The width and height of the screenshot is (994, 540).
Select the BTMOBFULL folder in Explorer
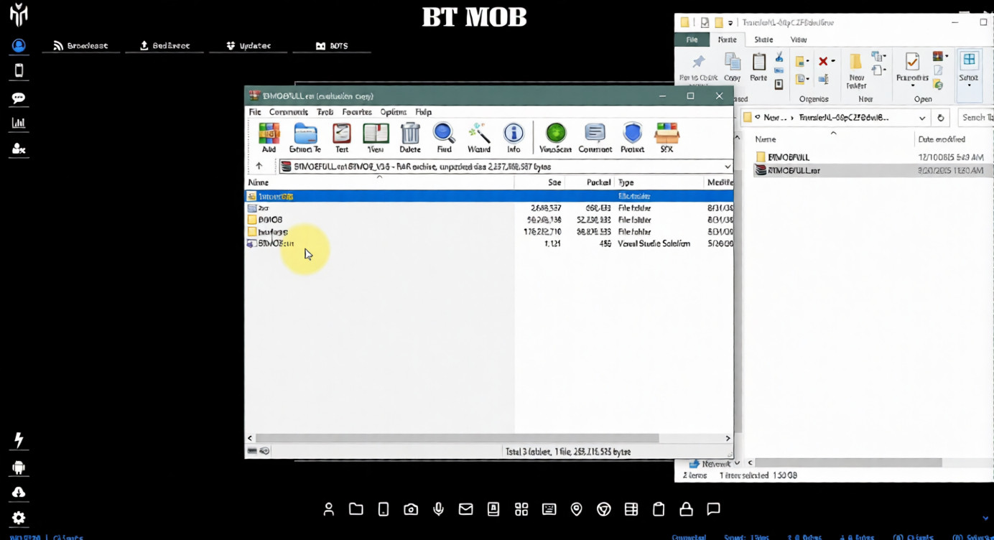click(788, 157)
